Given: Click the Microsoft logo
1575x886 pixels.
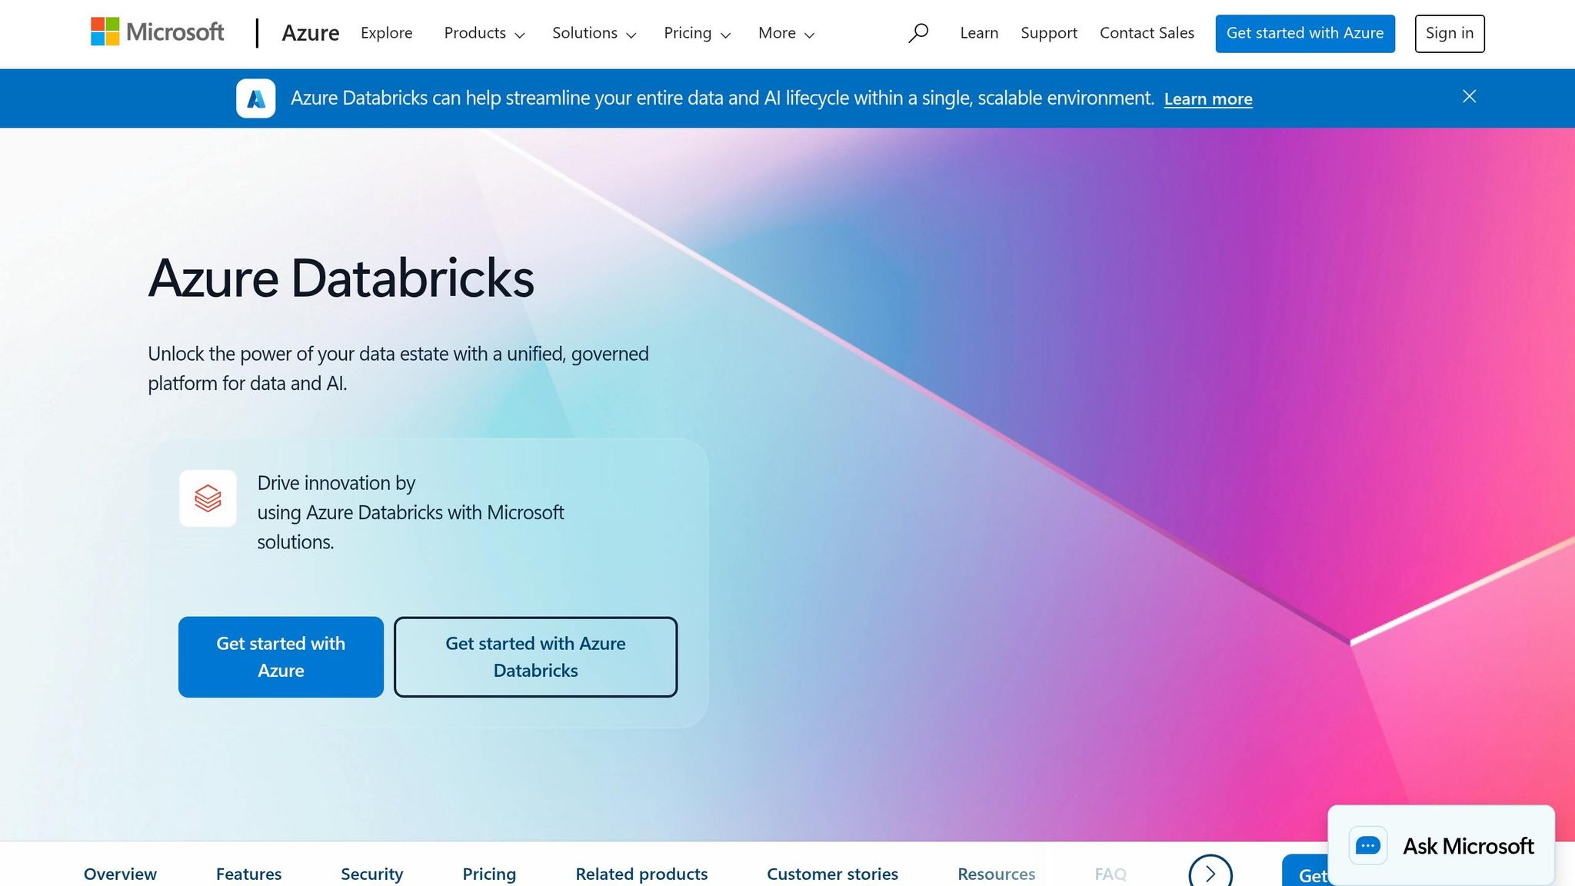Looking at the screenshot, I should 157,32.
